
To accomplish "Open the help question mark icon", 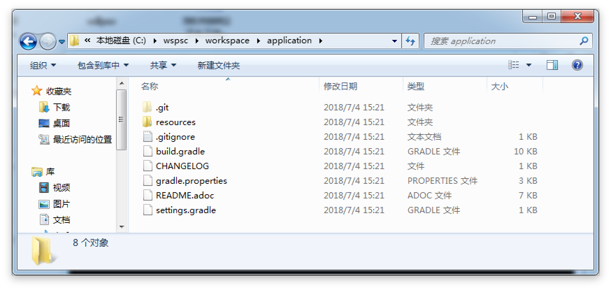I will pos(577,65).
